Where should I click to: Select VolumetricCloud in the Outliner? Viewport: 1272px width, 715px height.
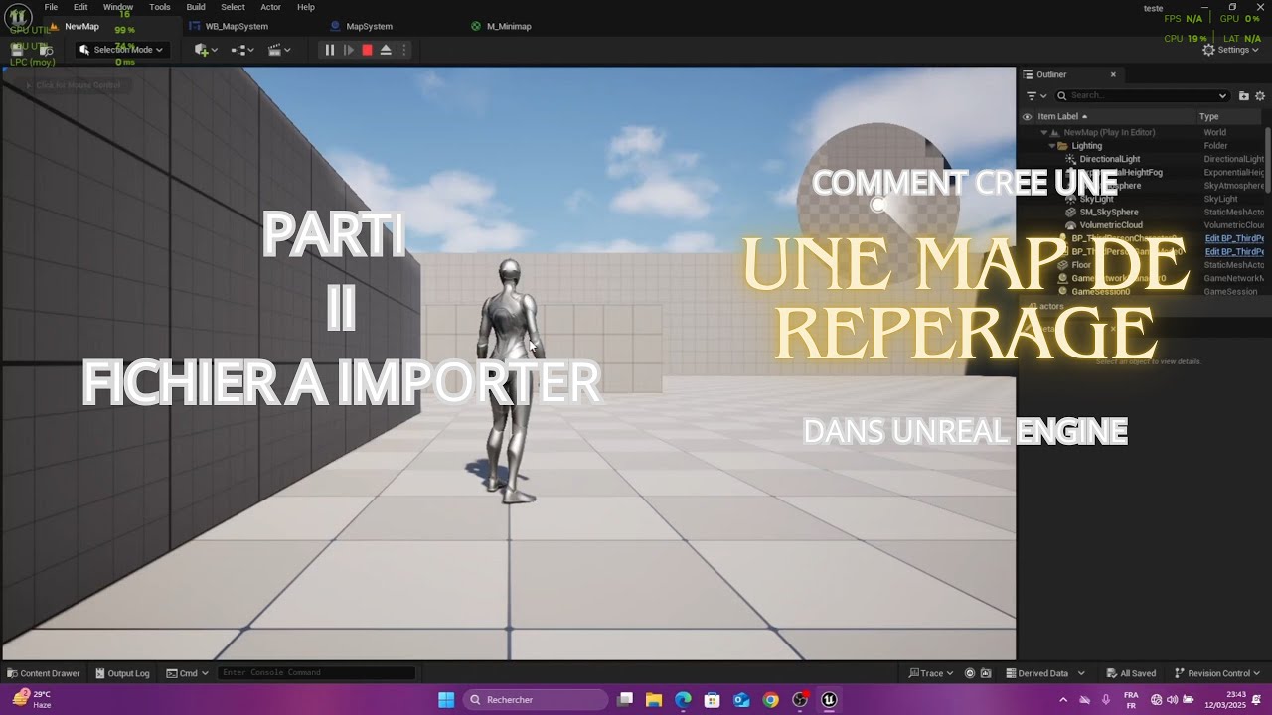coord(1111,225)
